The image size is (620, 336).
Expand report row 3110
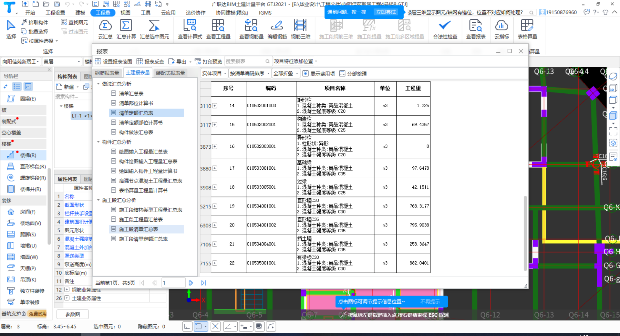pyautogui.click(x=215, y=106)
